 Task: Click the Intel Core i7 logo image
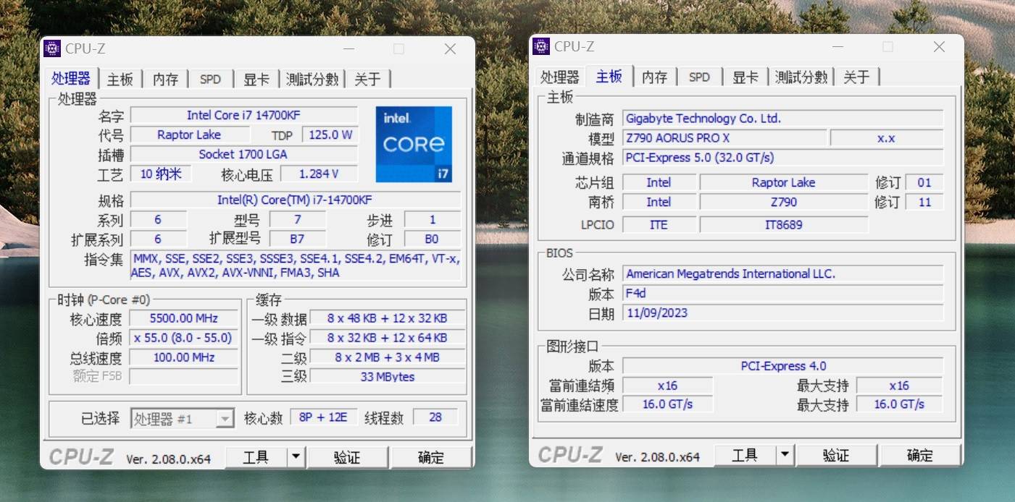[414, 145]
